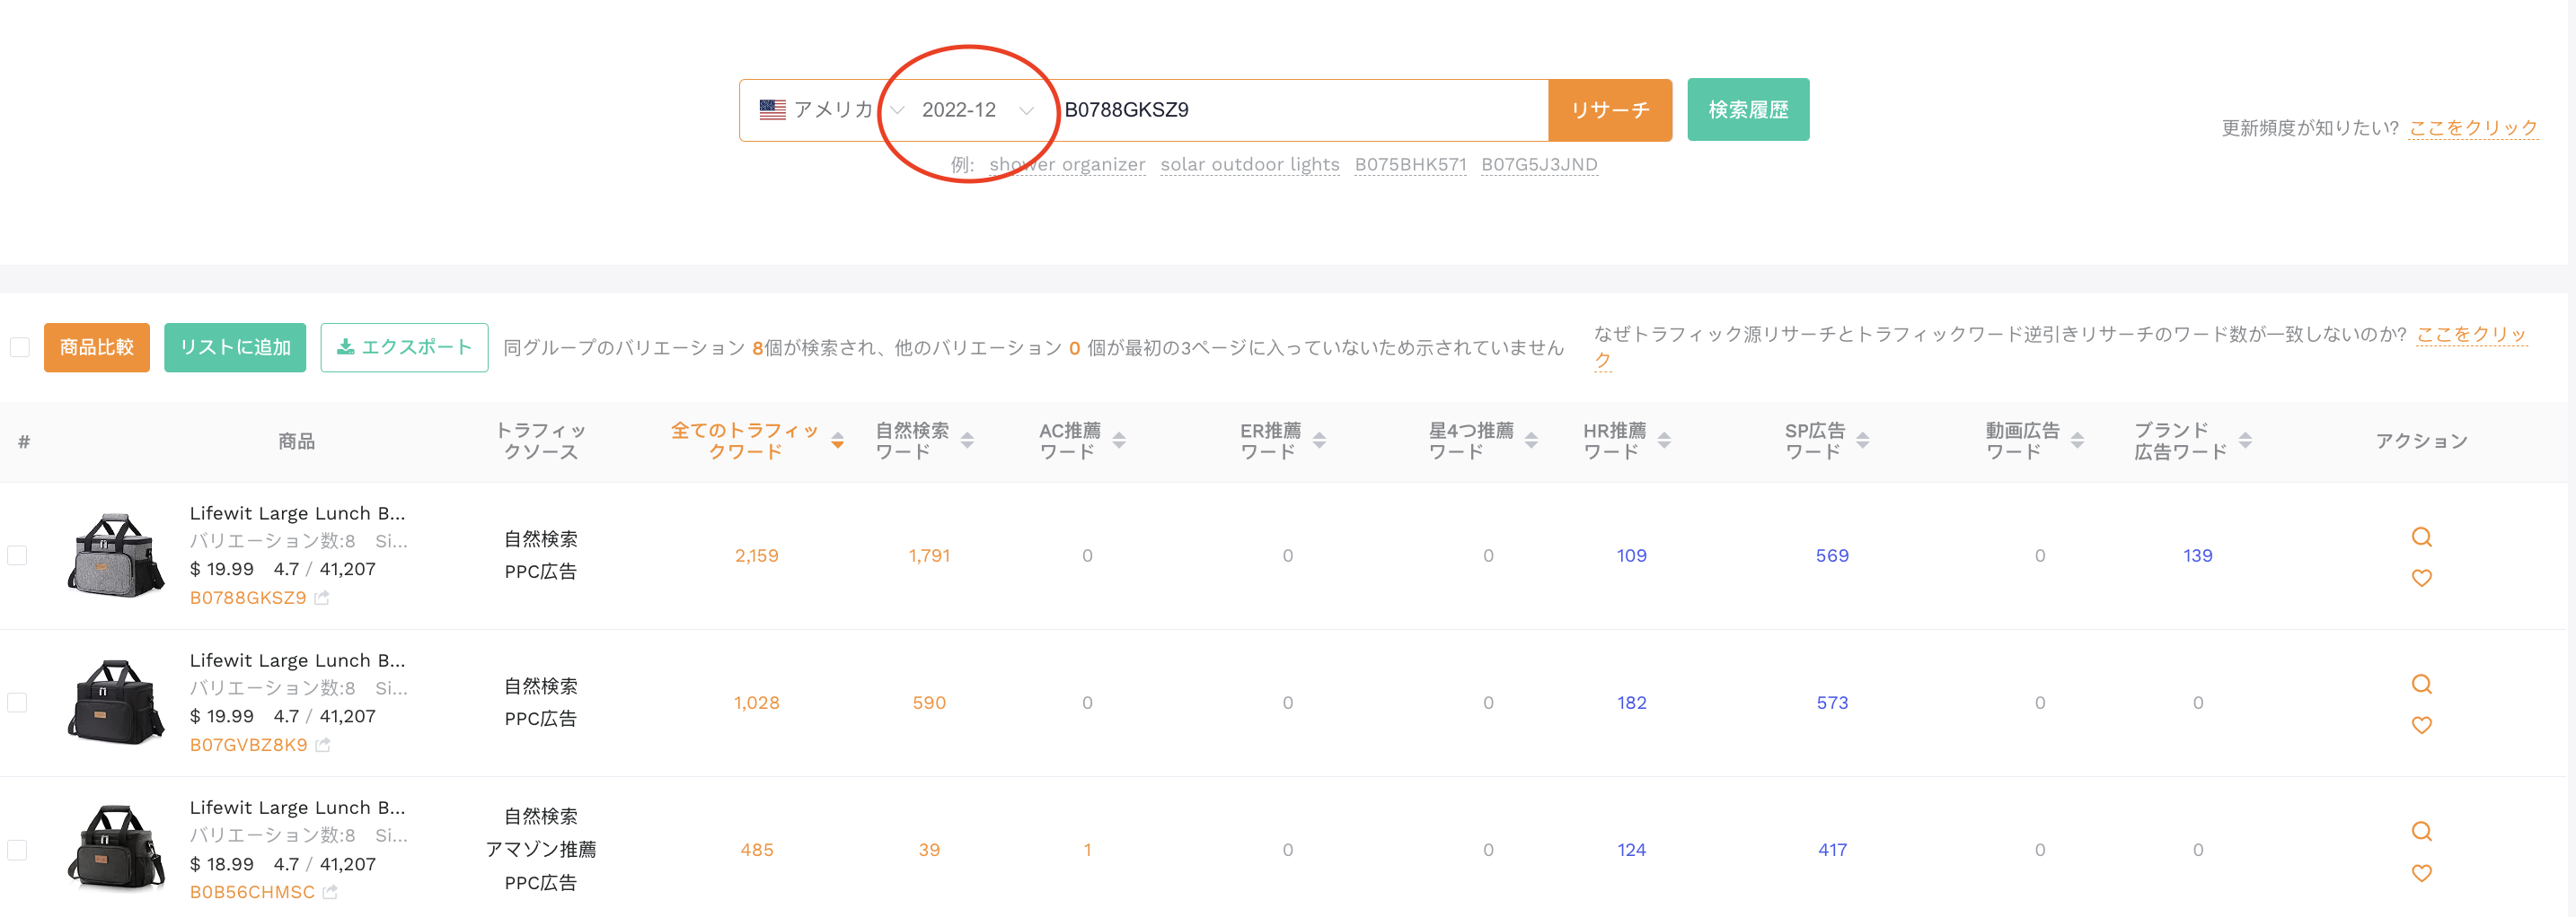Viewport: 2576px width, 917px height.
Task: Sort by ER推薦ワード column arrows
Action: 1319,441
